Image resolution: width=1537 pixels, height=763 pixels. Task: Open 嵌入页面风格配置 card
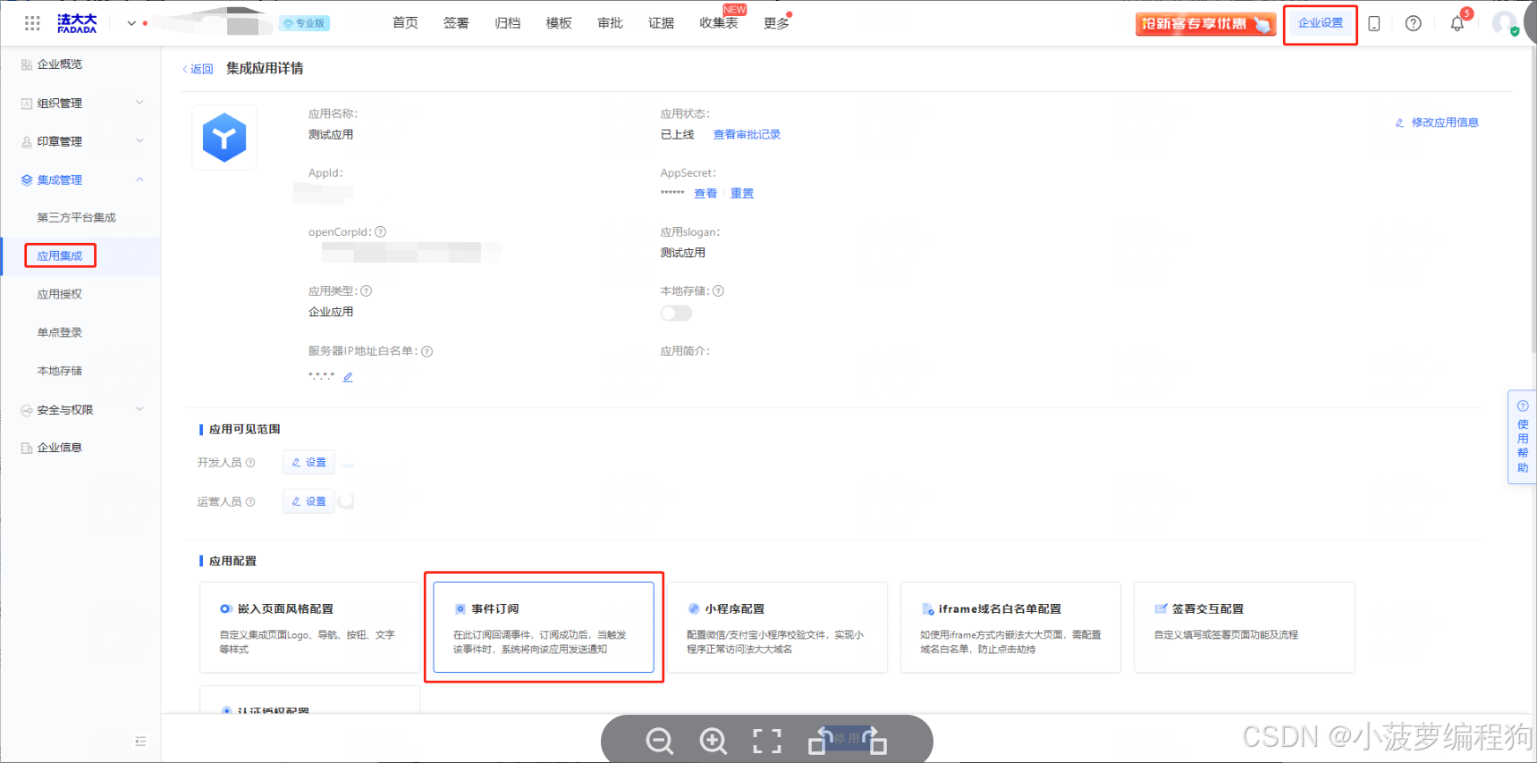[x=309, y=627]
